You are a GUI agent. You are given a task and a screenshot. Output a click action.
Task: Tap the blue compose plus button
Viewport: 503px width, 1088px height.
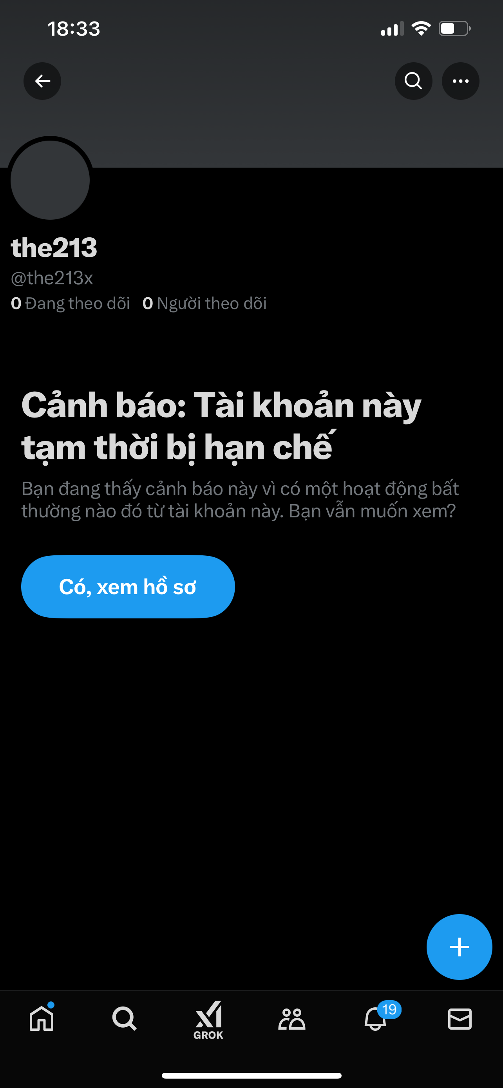tap(459, 947)
